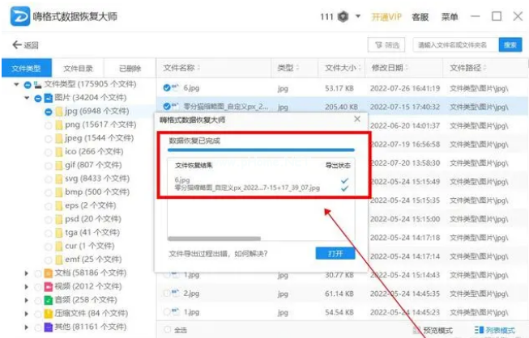529x338 pixels.
Task: Select the 视频 video category icon
Action: coord(47,286)
